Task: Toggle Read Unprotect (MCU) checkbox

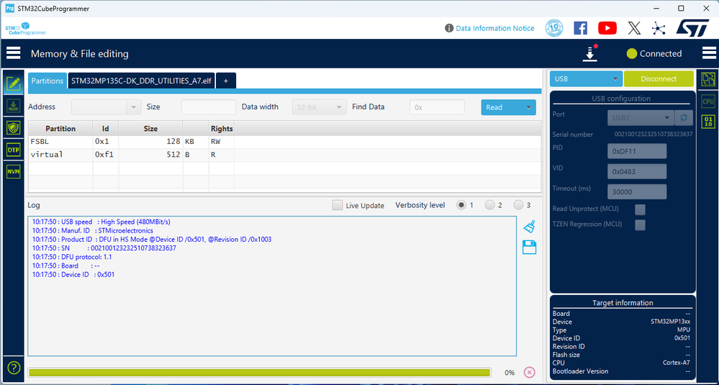Action: (640, 209)
